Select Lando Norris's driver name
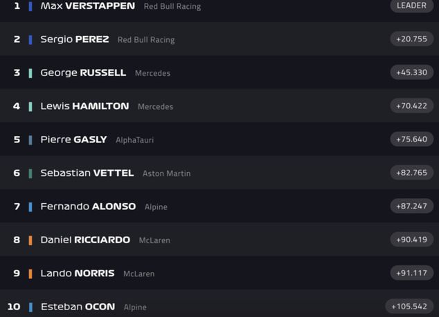The height and width of the screenshot is (317, 439). click(77, 273)
